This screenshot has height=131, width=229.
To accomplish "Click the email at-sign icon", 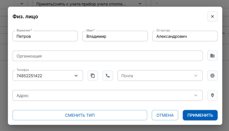I will click(x=212, y=76).
